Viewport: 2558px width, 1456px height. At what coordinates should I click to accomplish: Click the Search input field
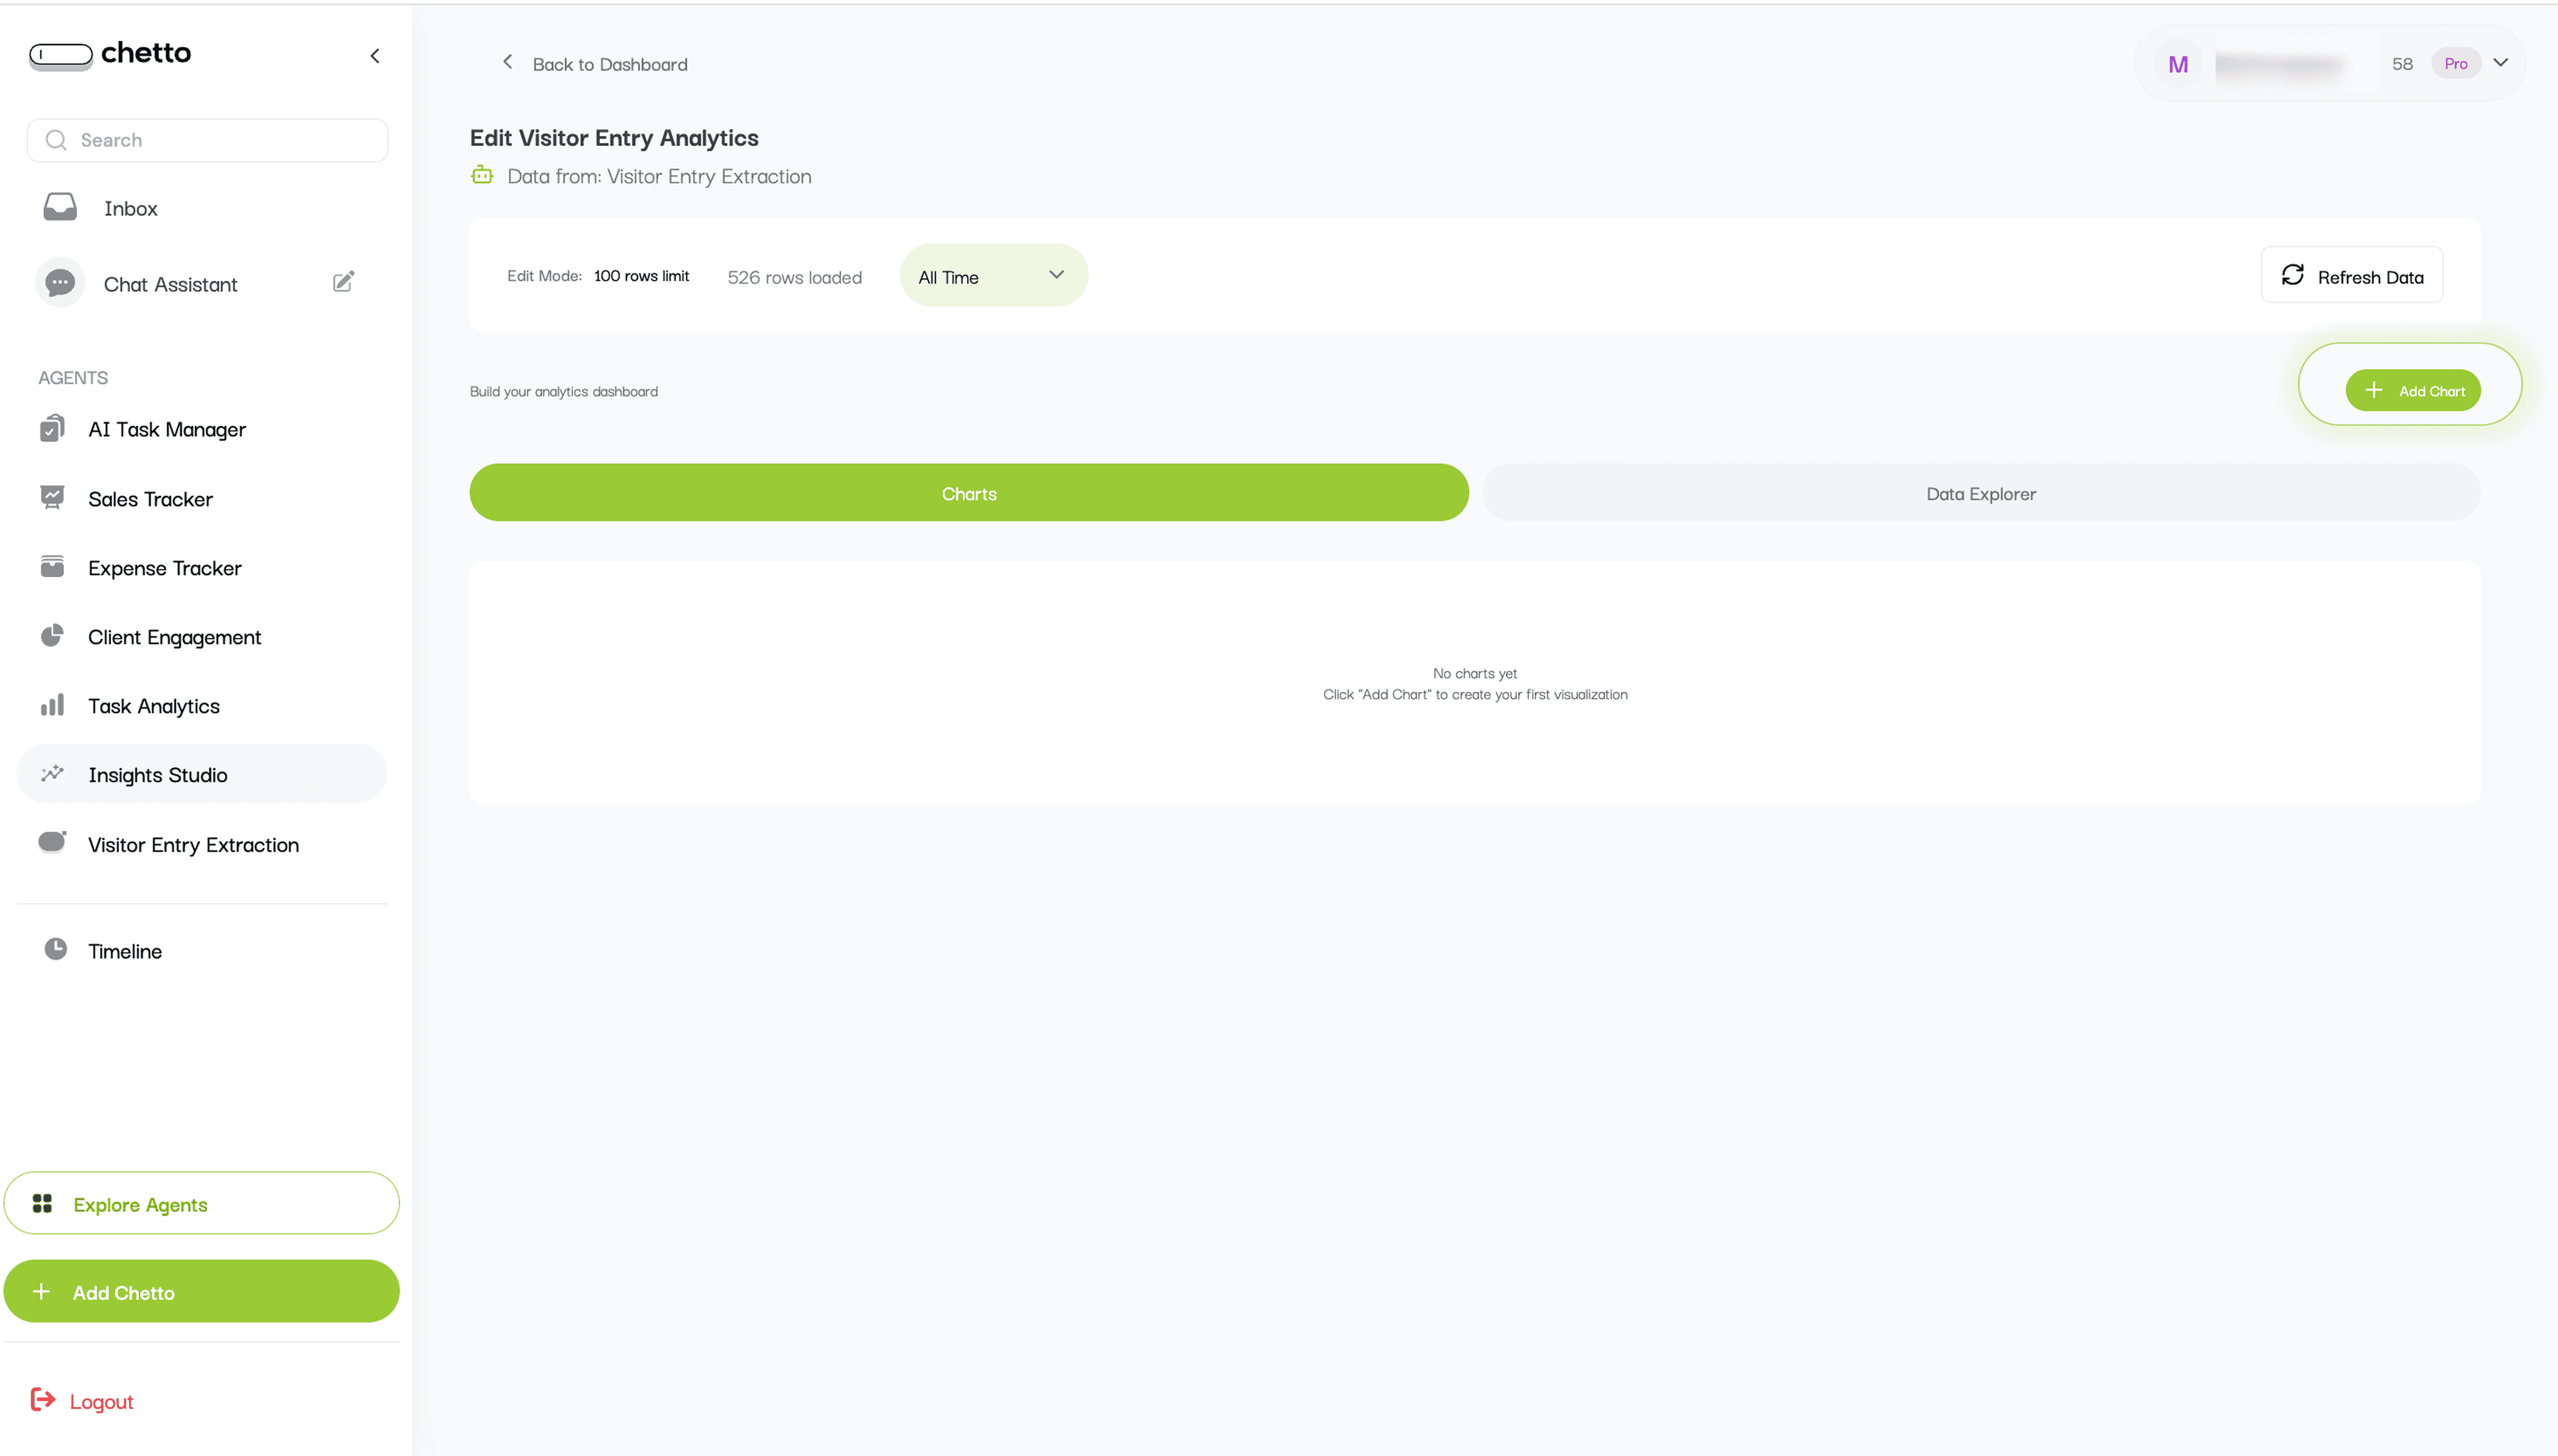tap(207, 140)
